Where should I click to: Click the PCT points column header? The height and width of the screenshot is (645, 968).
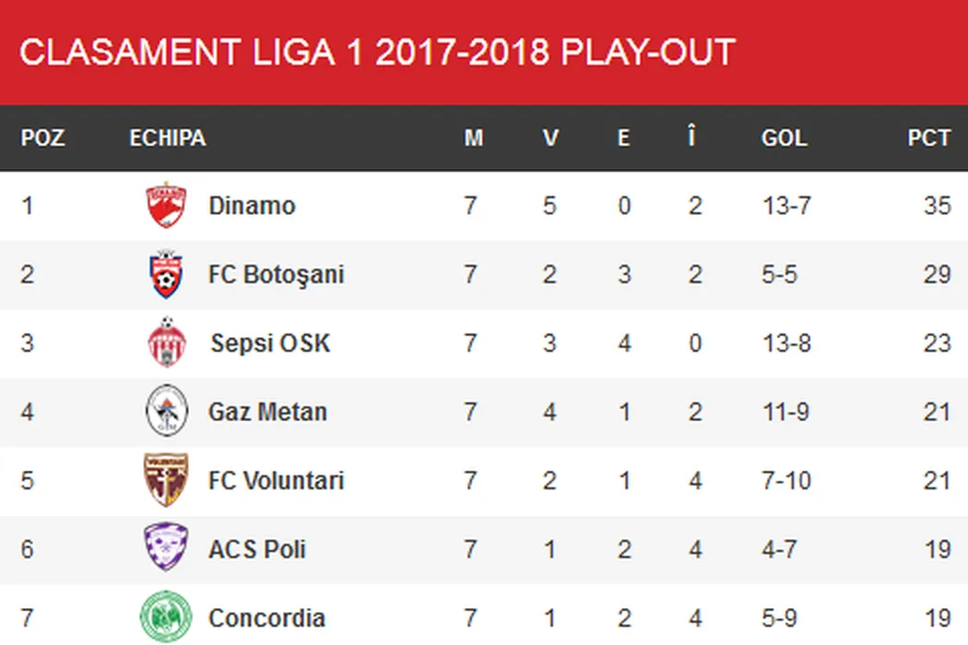[x=928, y=138]
